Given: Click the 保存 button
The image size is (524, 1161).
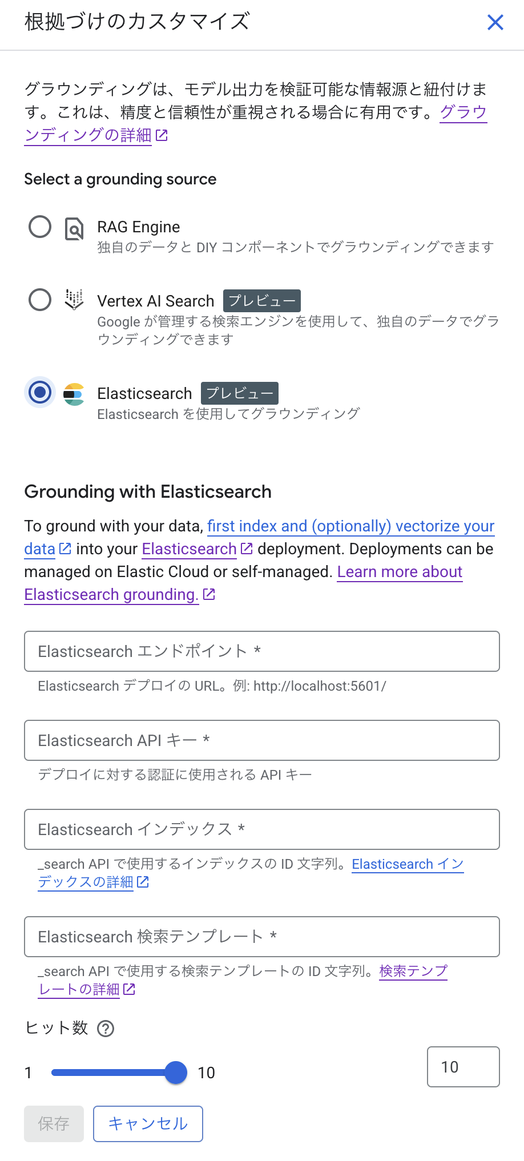Looking at the screenshot, I should 54,1124.
